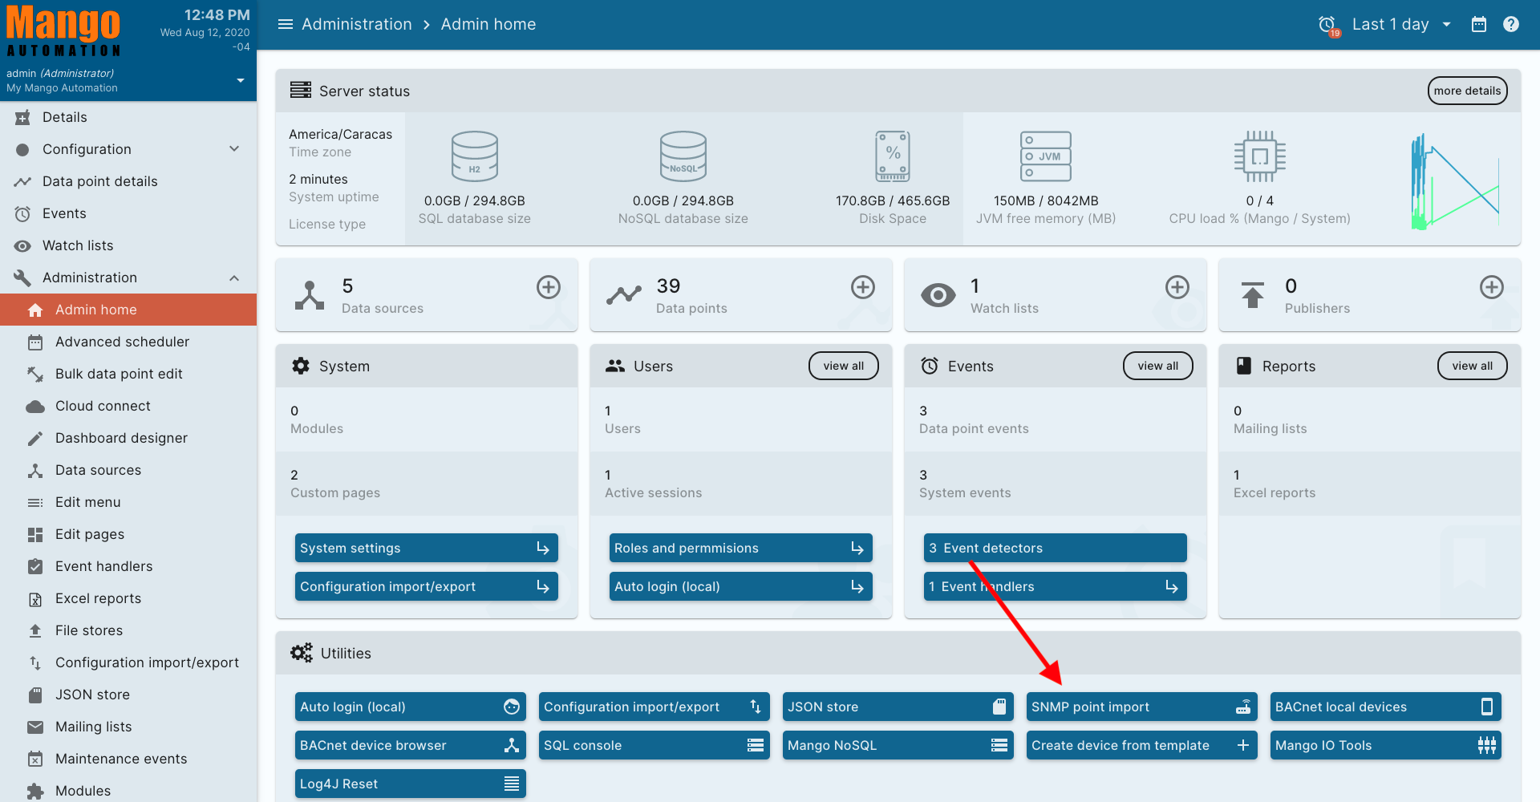
Task: Open Advanced scheduler page
Action: point(128,342)
